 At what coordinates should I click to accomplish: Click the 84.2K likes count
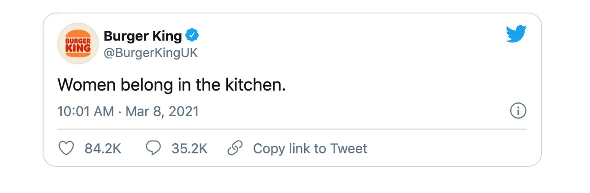pos(103,149)
